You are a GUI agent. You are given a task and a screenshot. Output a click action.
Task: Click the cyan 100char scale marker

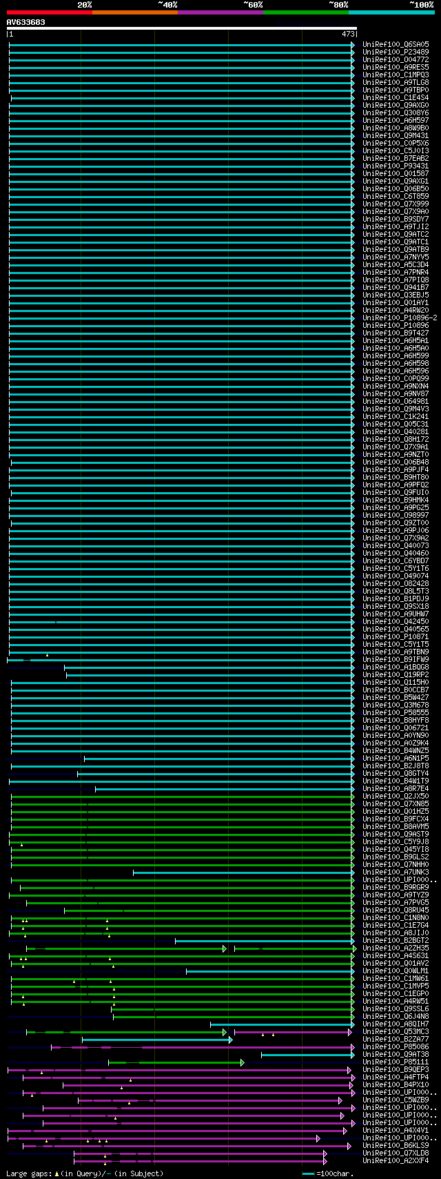[x=309, y=1173]
